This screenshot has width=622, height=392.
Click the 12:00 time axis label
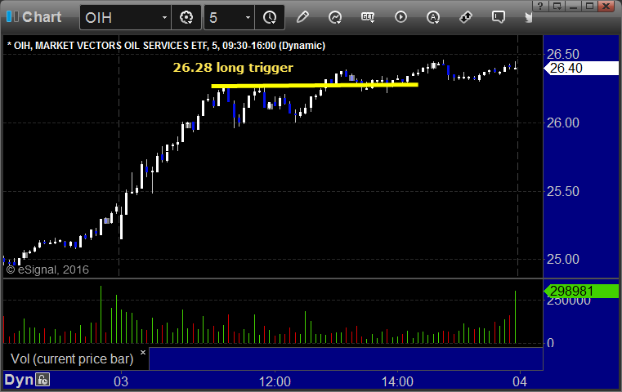click(x=275, y=381)
